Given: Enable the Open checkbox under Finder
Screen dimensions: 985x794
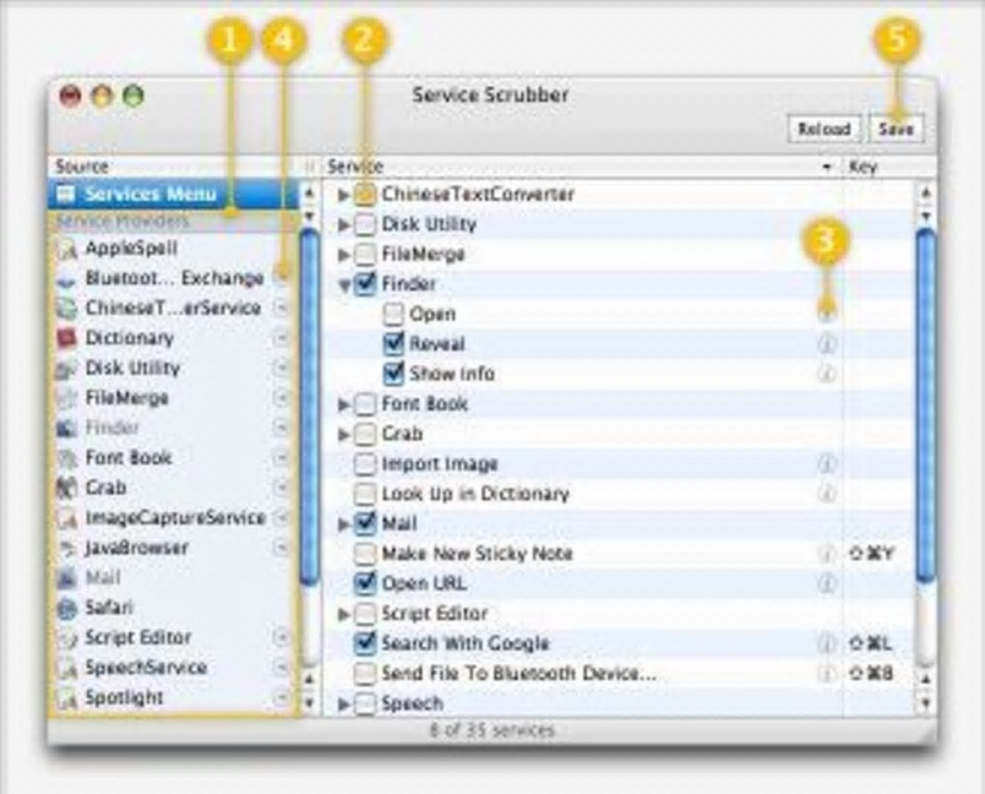Looking at the screenshot, I should click(x=393, y=314).
